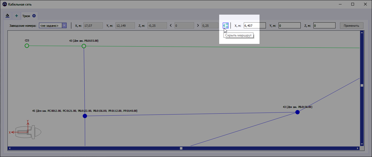Click the editable Y, м field
The width and height of the screenshot is (372, 157).
(x=289, y=25)
